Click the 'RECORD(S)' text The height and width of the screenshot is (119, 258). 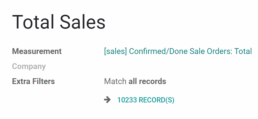click(x=156, y=100)
